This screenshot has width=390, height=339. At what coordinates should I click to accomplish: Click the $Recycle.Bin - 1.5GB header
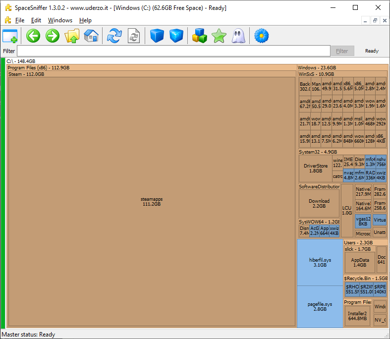366,279
